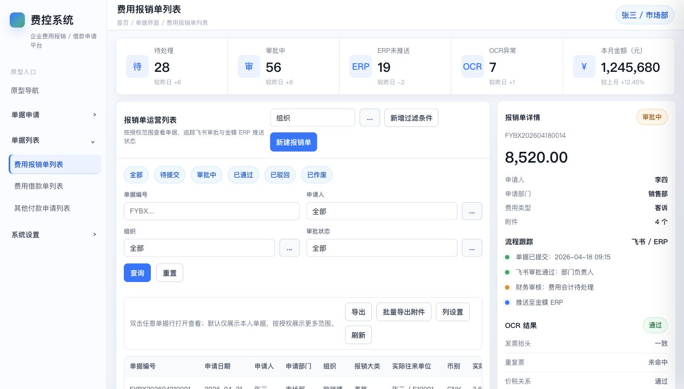Open the lower 组织 全部 dropdown field
The image size is (684, 389).
point(199,248)
